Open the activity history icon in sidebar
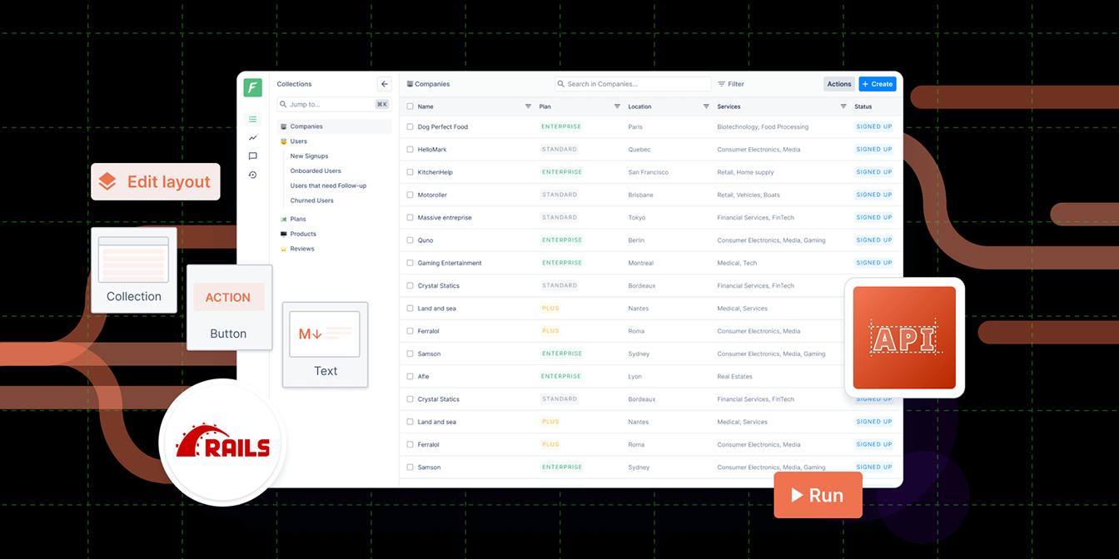This screenshot has width=1119, height=559. pos(253,175)
